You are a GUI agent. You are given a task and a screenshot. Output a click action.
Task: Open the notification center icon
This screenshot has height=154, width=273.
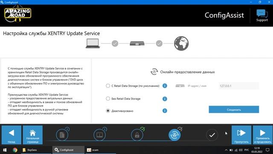267,150
